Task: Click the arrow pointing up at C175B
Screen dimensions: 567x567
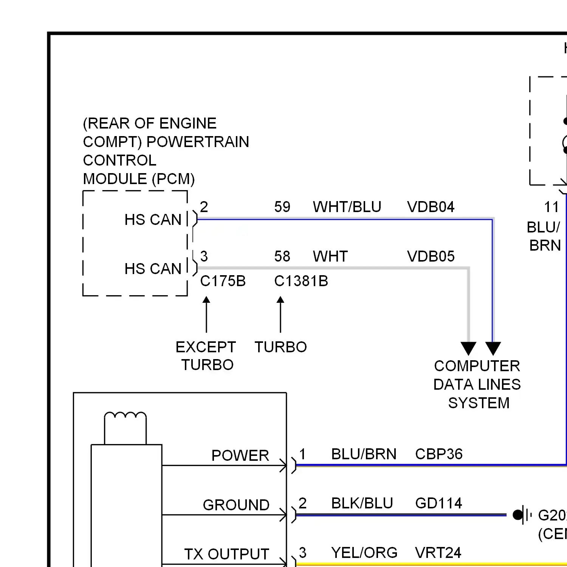Action: point(206,314)
